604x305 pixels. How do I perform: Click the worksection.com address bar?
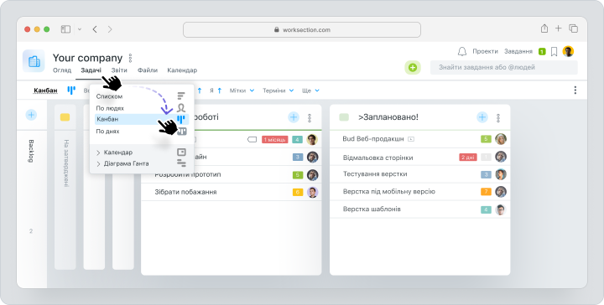coord(302,29)
